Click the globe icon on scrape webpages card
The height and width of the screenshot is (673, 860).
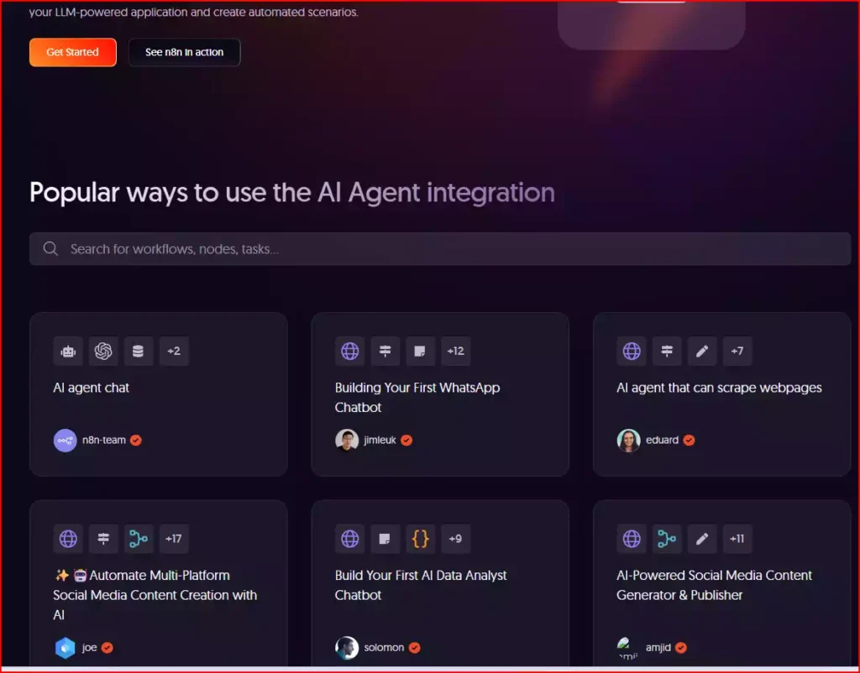[632, 351]
